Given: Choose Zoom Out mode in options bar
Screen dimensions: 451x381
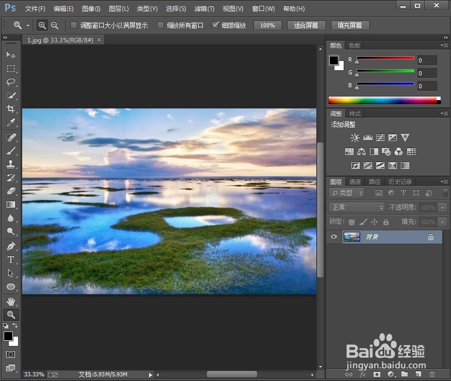Looking at the screenshot, I should coord(55,25).
